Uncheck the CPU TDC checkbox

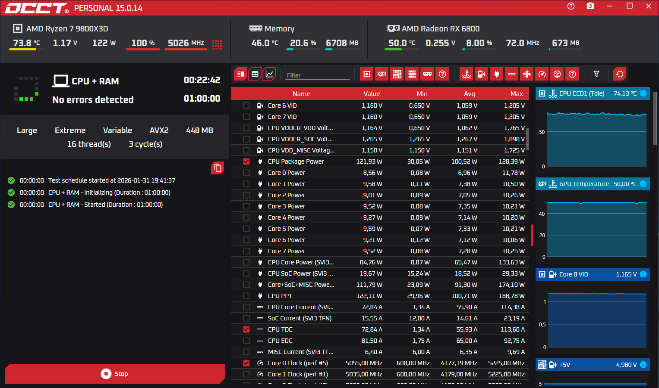[x=246, y=329]
